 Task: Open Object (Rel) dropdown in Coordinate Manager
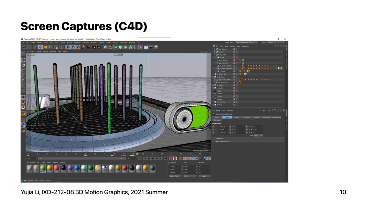tap(175, 176)
